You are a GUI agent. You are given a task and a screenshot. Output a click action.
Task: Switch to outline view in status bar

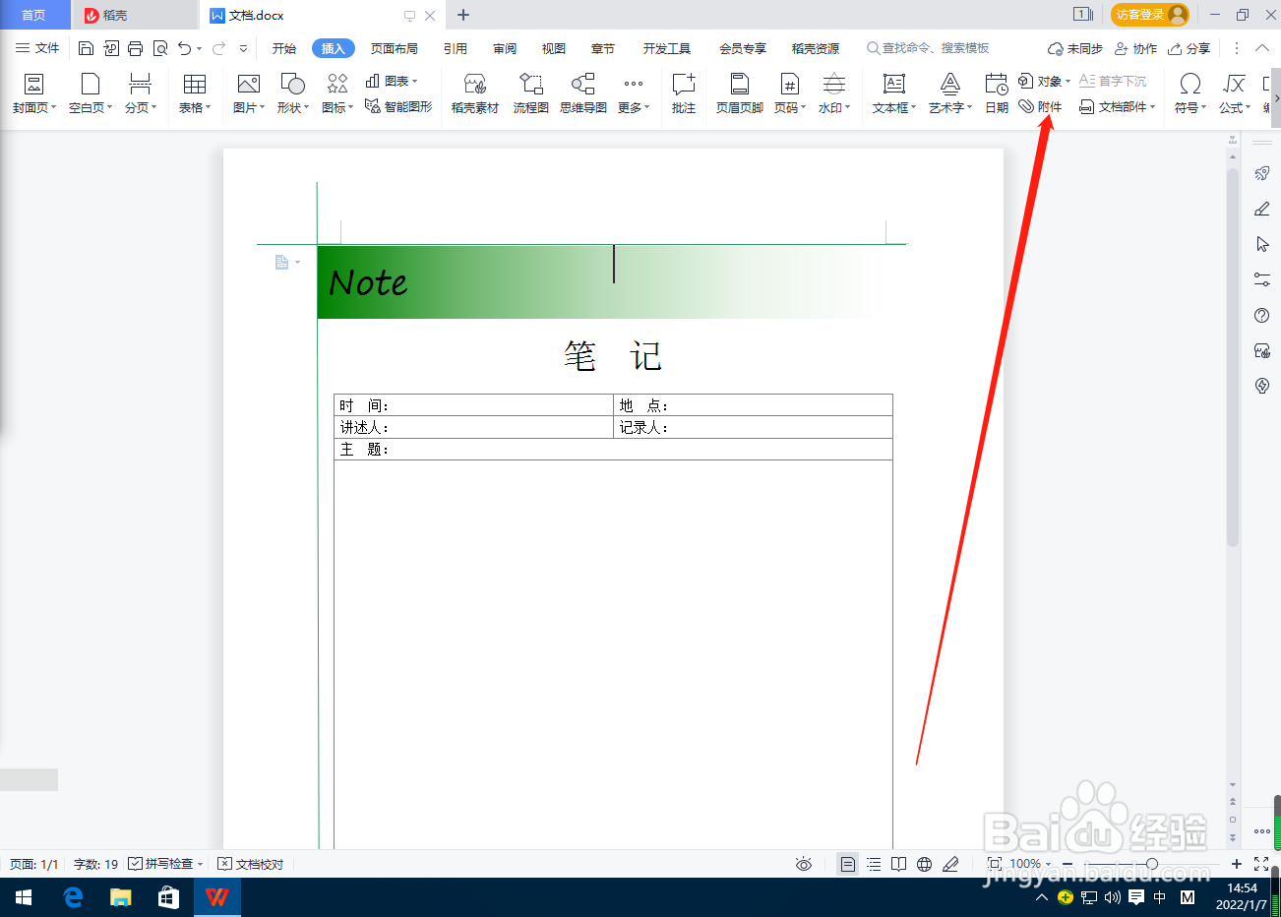point(874,864)
